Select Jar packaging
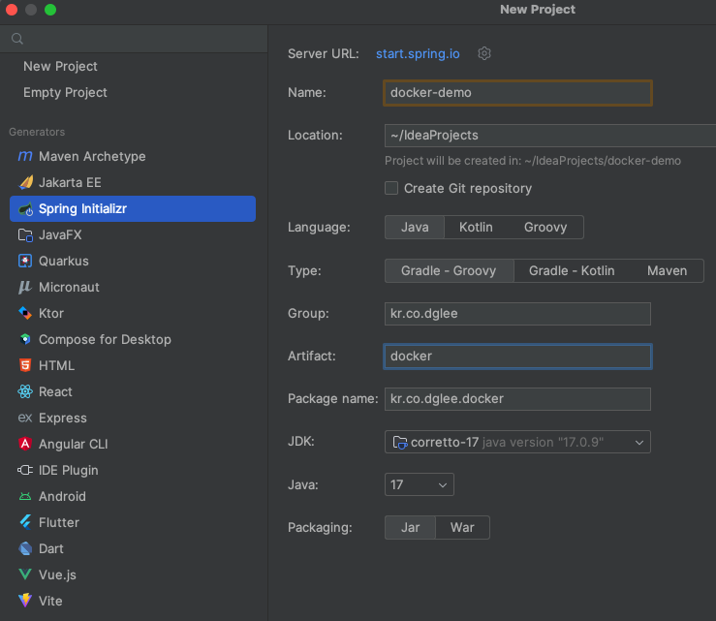This screenshot has height=621, width=716. tap(410, 527)
